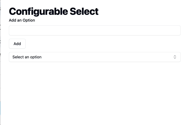This screenshot has width=189, height=125.
Task: Click the upward arrow of the select chevron
Action: 175,56
